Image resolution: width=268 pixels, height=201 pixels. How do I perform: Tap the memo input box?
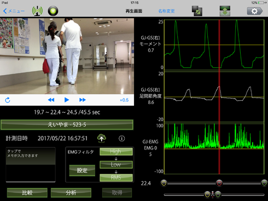coord(31,164)
